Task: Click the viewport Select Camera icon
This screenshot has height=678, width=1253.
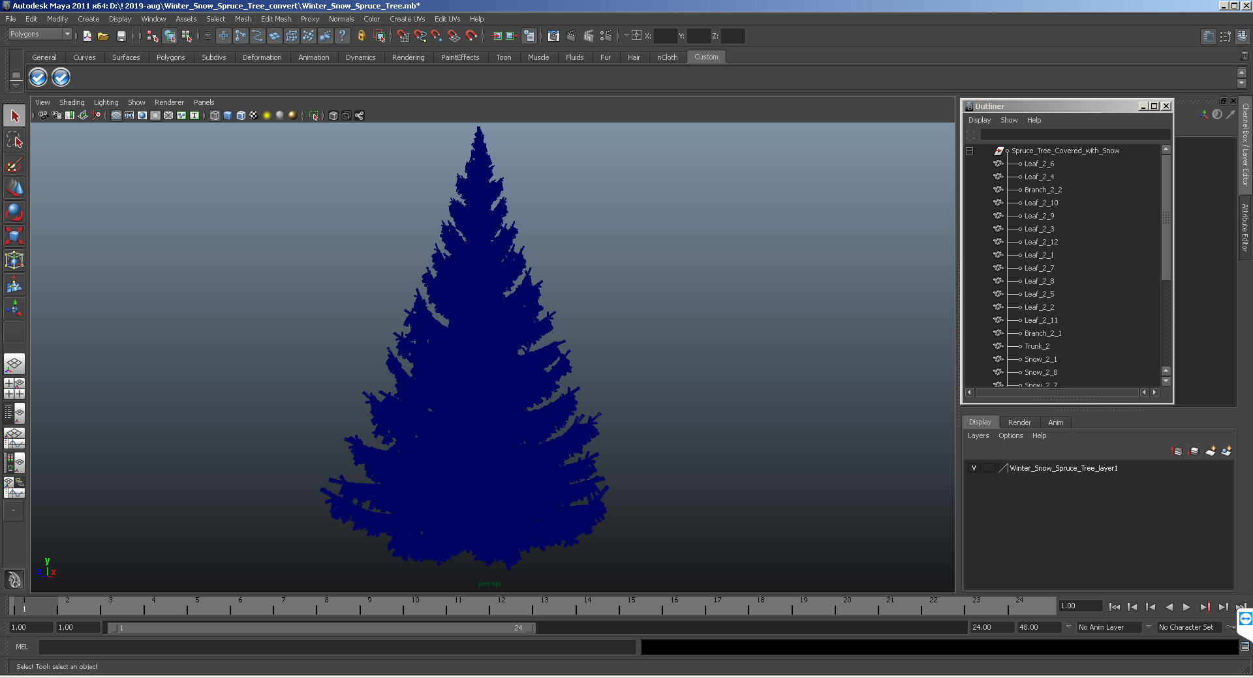Action: 43,115
